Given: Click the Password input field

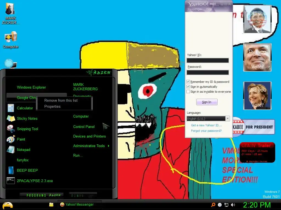Looking at the screenshot, I should (x=208, y=72).
